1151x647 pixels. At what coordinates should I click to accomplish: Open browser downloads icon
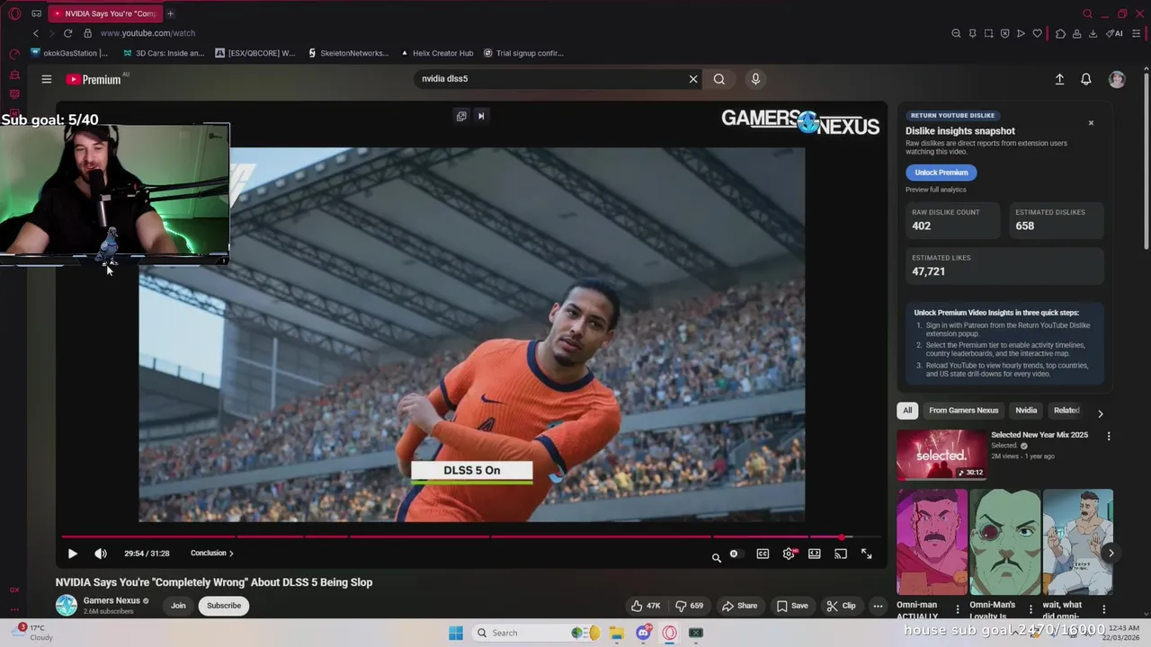click(1093, 33)
